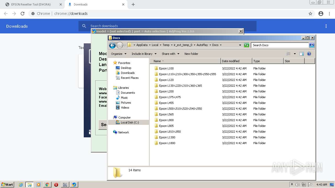This screenshot has height=188, width=335.
Task: Click the taskbar clock showing 4:43 AM
Action: point(322,185)
